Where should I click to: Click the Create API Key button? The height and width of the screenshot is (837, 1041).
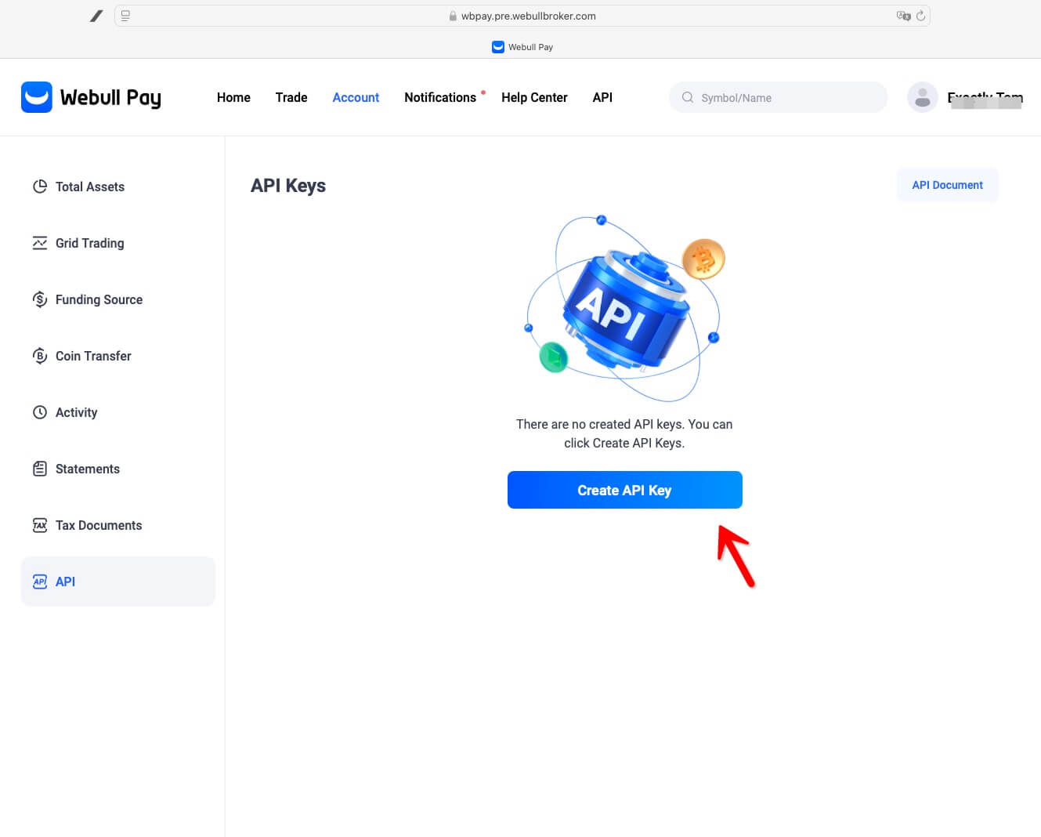[x=624, y=490]
